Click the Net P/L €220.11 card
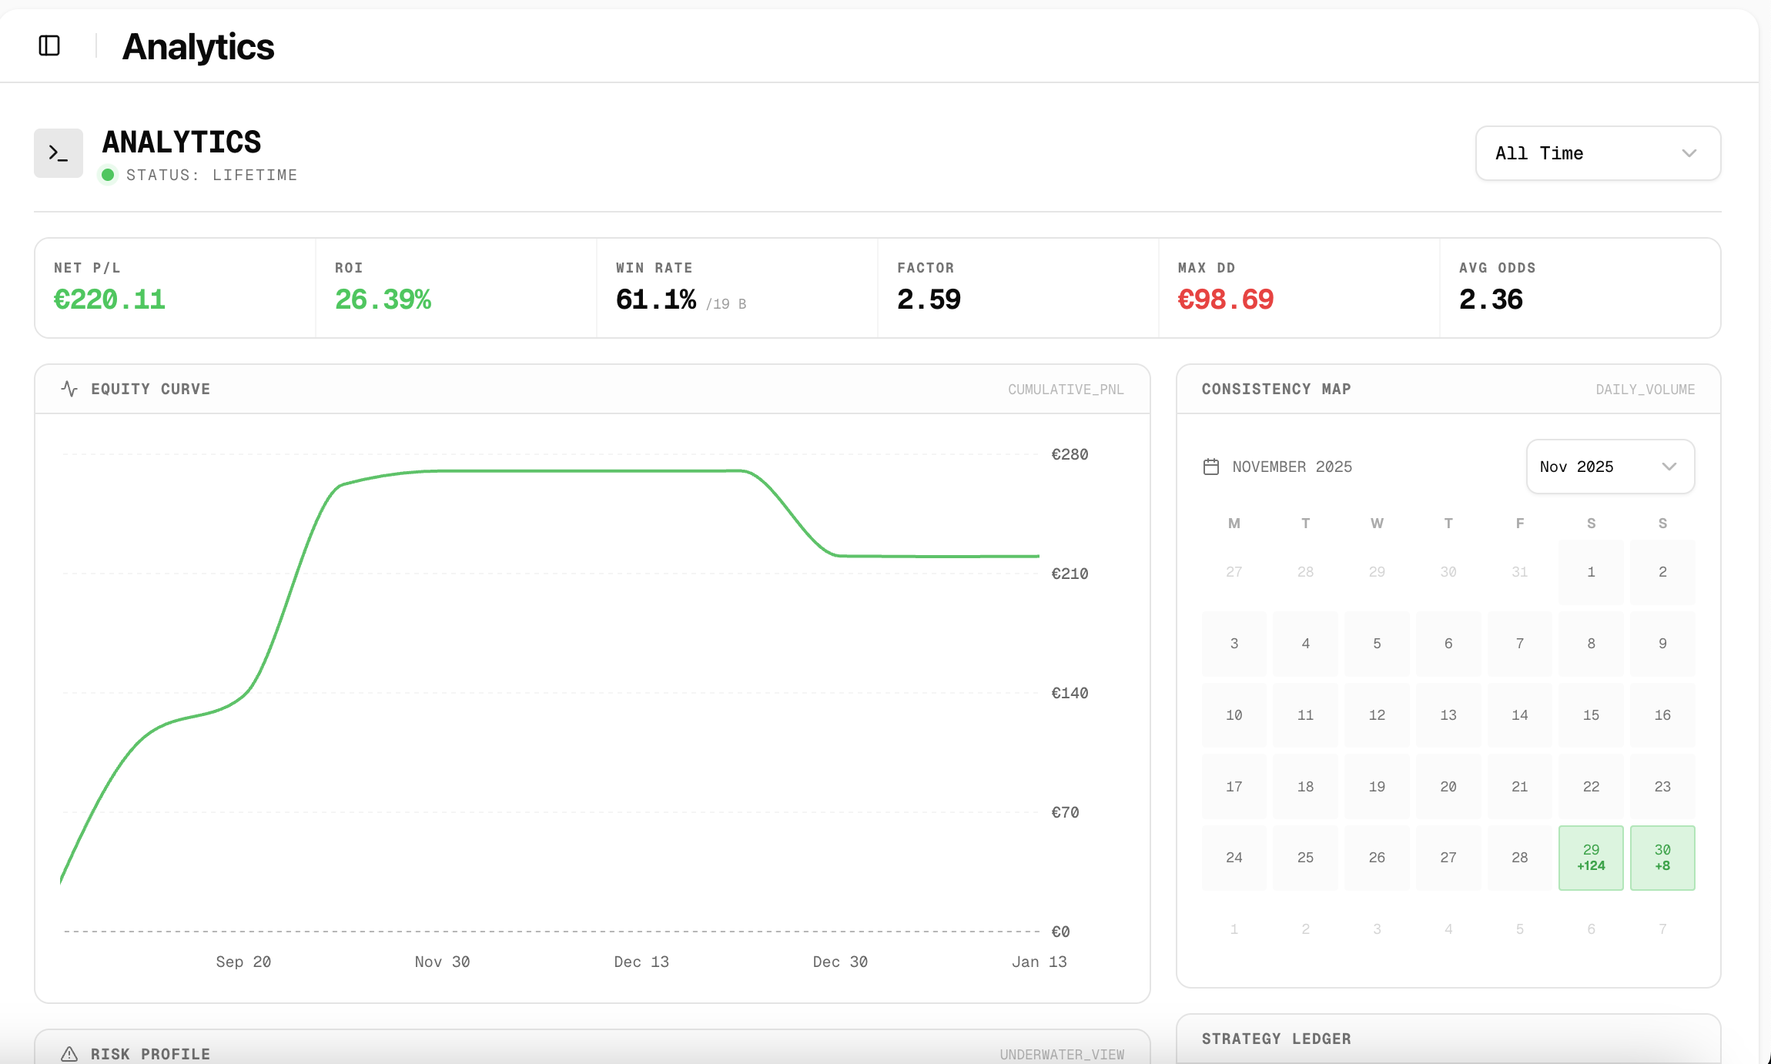This screenshot has height=1064, width=1771. (175, 288)
